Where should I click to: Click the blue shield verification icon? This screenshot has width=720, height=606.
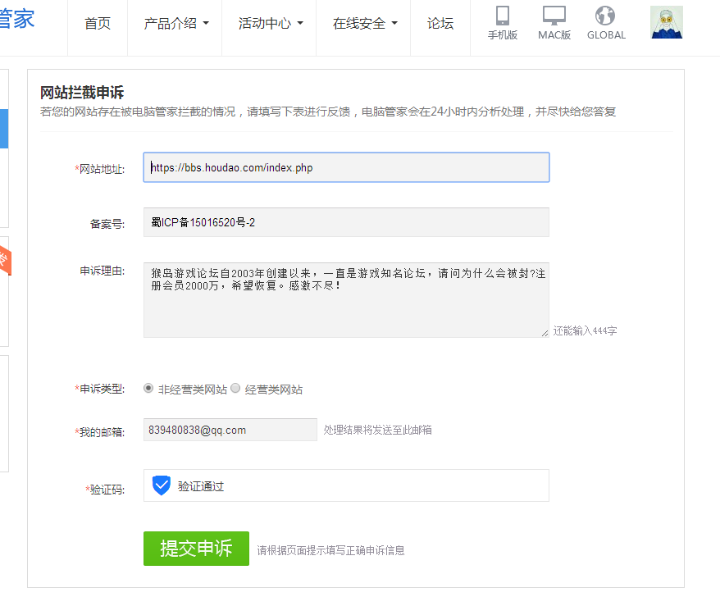tap(162, 485)
